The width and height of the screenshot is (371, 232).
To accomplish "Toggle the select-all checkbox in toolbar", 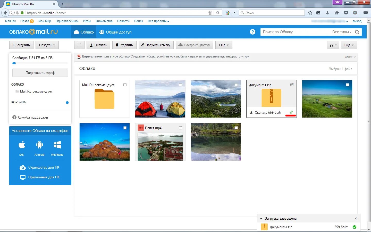I will pyautogui.click(x=79, y=45).
